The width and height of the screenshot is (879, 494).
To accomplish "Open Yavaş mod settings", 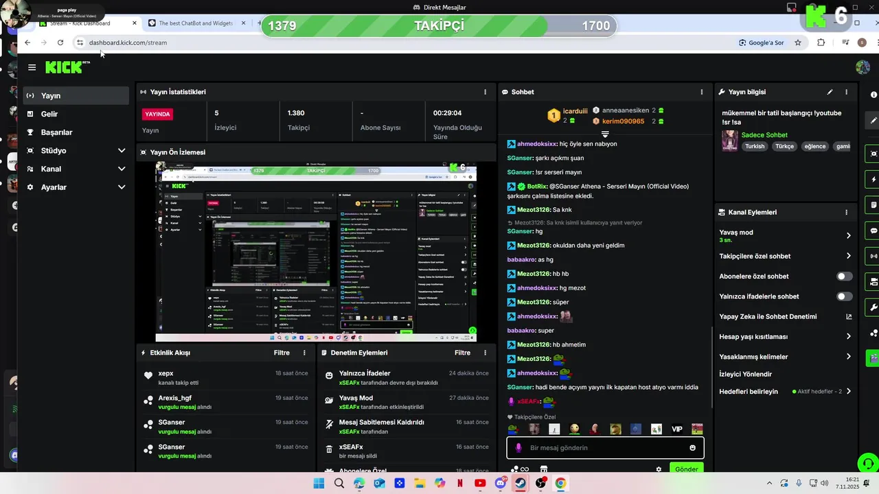I will tap(785, 235).
